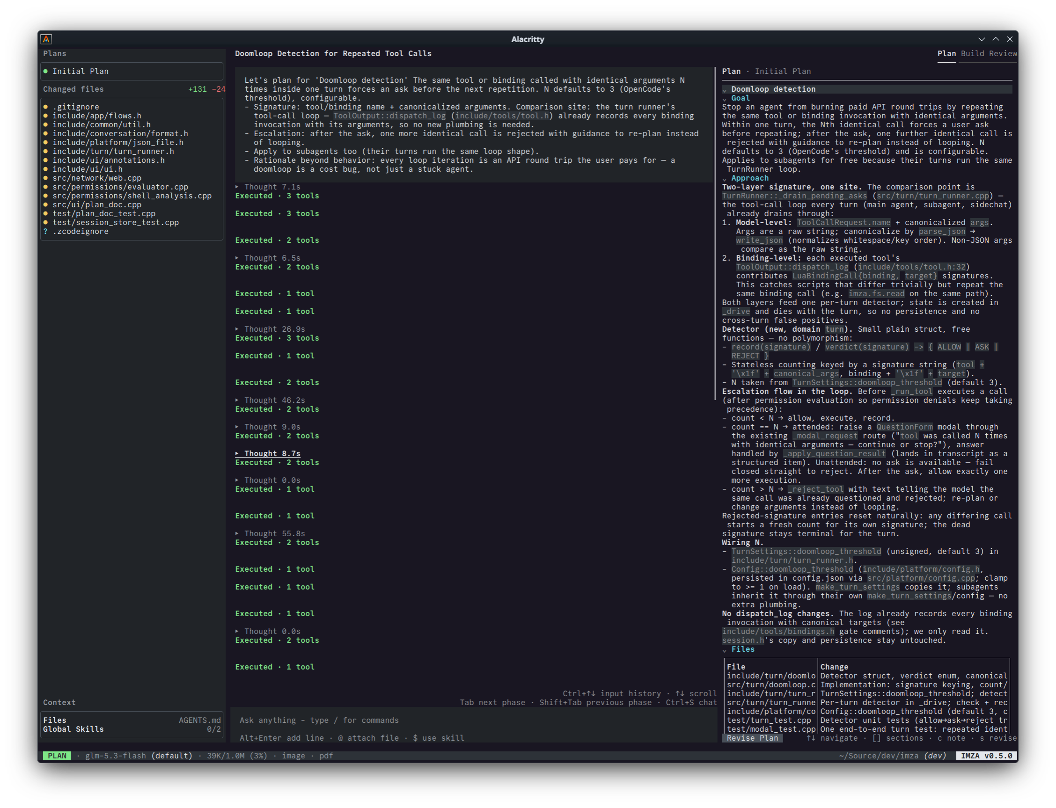Collapse the Files section chevron
The width and height of the screenshot is (1056, 808).
[x=725, y=650]
